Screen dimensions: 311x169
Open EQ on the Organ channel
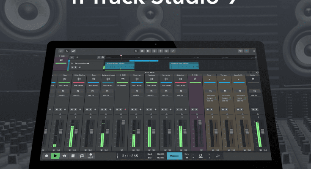pos(94,91)
